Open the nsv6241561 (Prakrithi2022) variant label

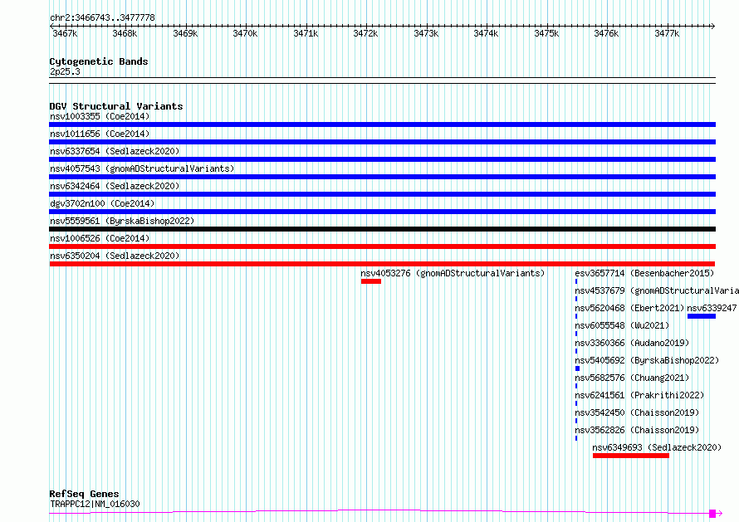pyautogui.click(x=639, y=395)
